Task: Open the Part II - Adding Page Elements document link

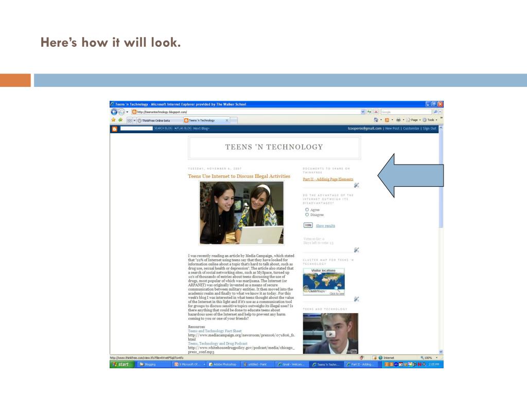Action: coord(328,179)
